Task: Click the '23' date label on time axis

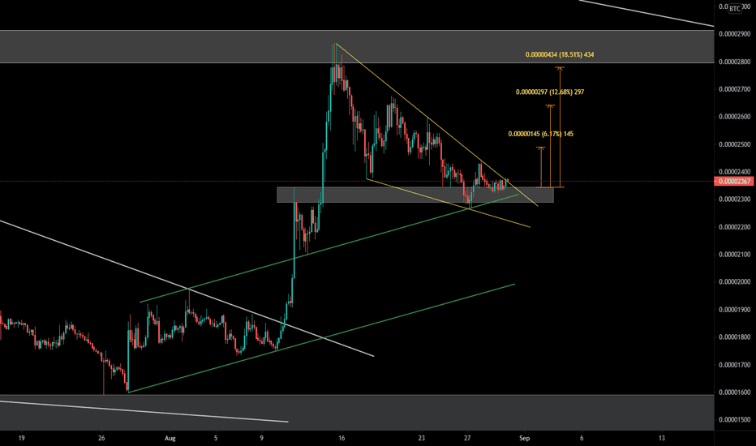Action: coord(422,438)
